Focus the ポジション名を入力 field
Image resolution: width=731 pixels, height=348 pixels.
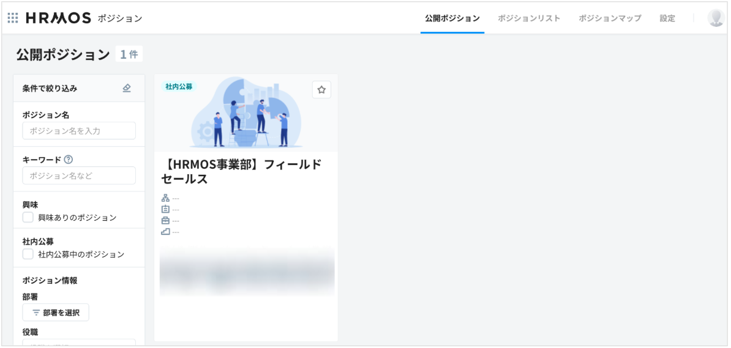pyautogui.click(x=79, y=131)
